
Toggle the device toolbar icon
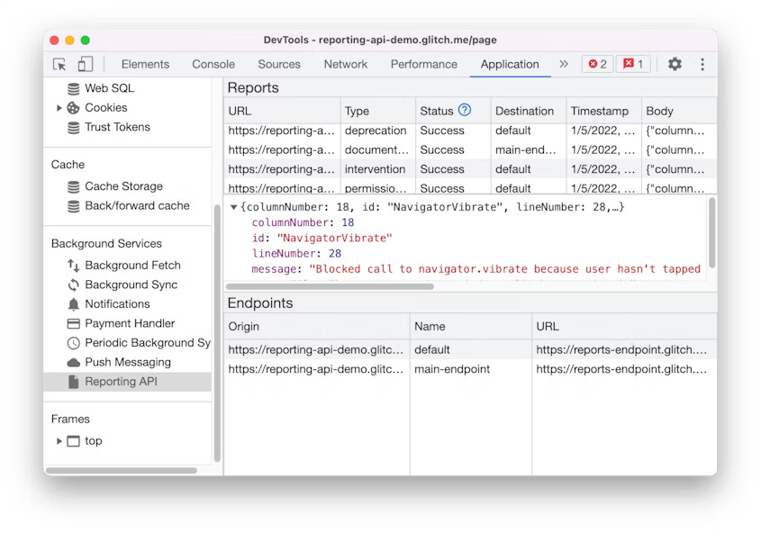tap(86, 64)
